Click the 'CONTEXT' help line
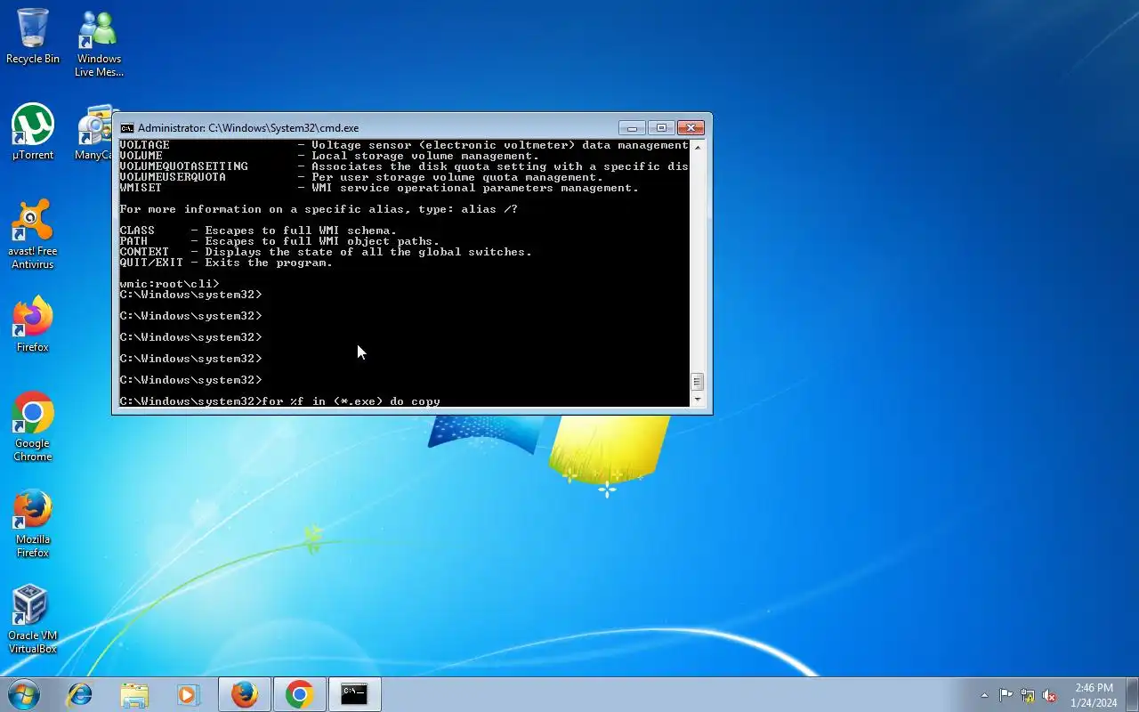Image resolution: width=1139 pixels, height=712 pixels. [x=326, y=252]
